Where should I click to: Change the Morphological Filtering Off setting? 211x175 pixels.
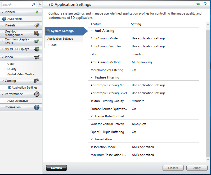[134, 70]
